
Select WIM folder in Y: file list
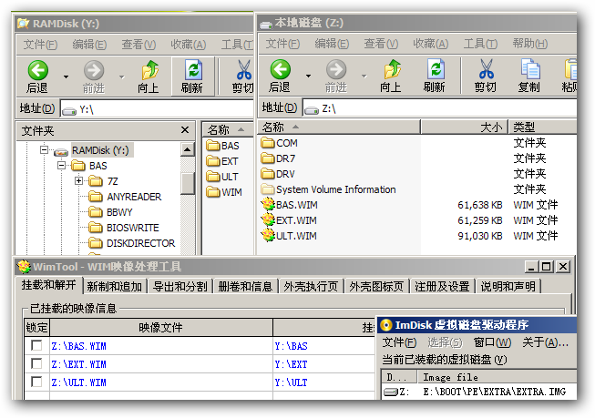(224, 192)
